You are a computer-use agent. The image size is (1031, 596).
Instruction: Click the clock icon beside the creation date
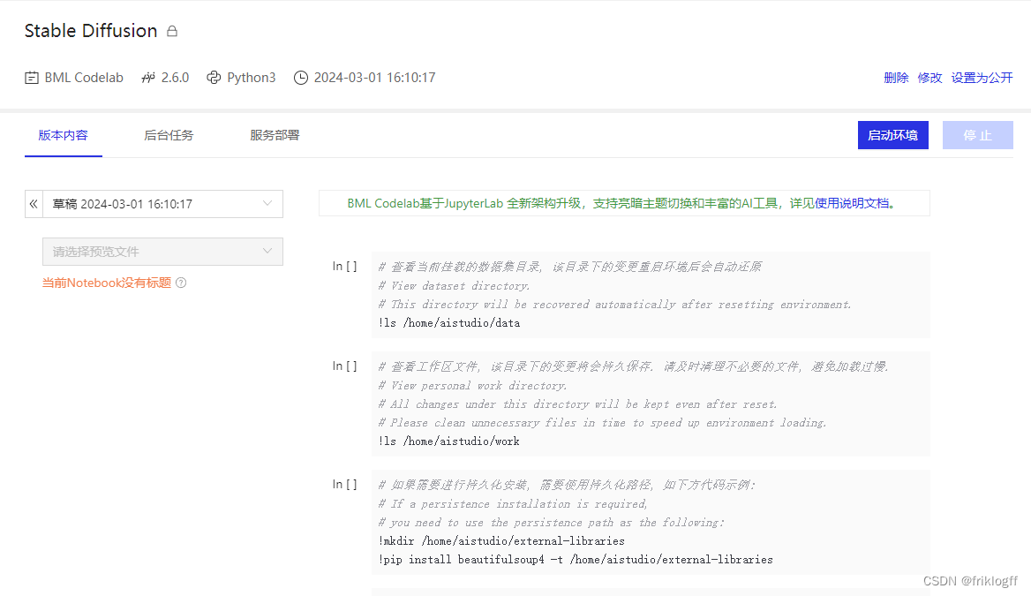point(300,78)
